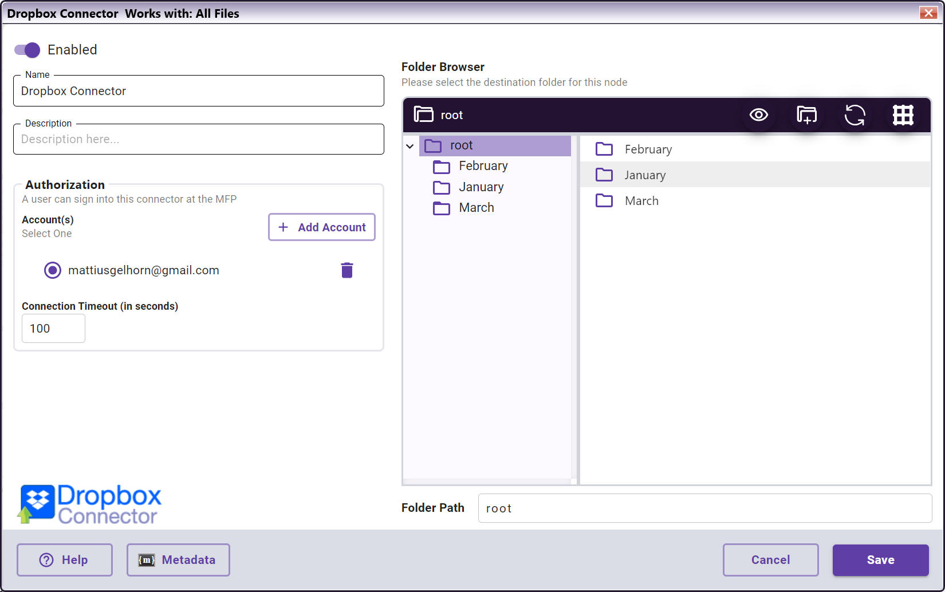The height and width of the screenshot is (592, 945).
Task: Click the plus icon on Add Account
Action: [283, 227]
